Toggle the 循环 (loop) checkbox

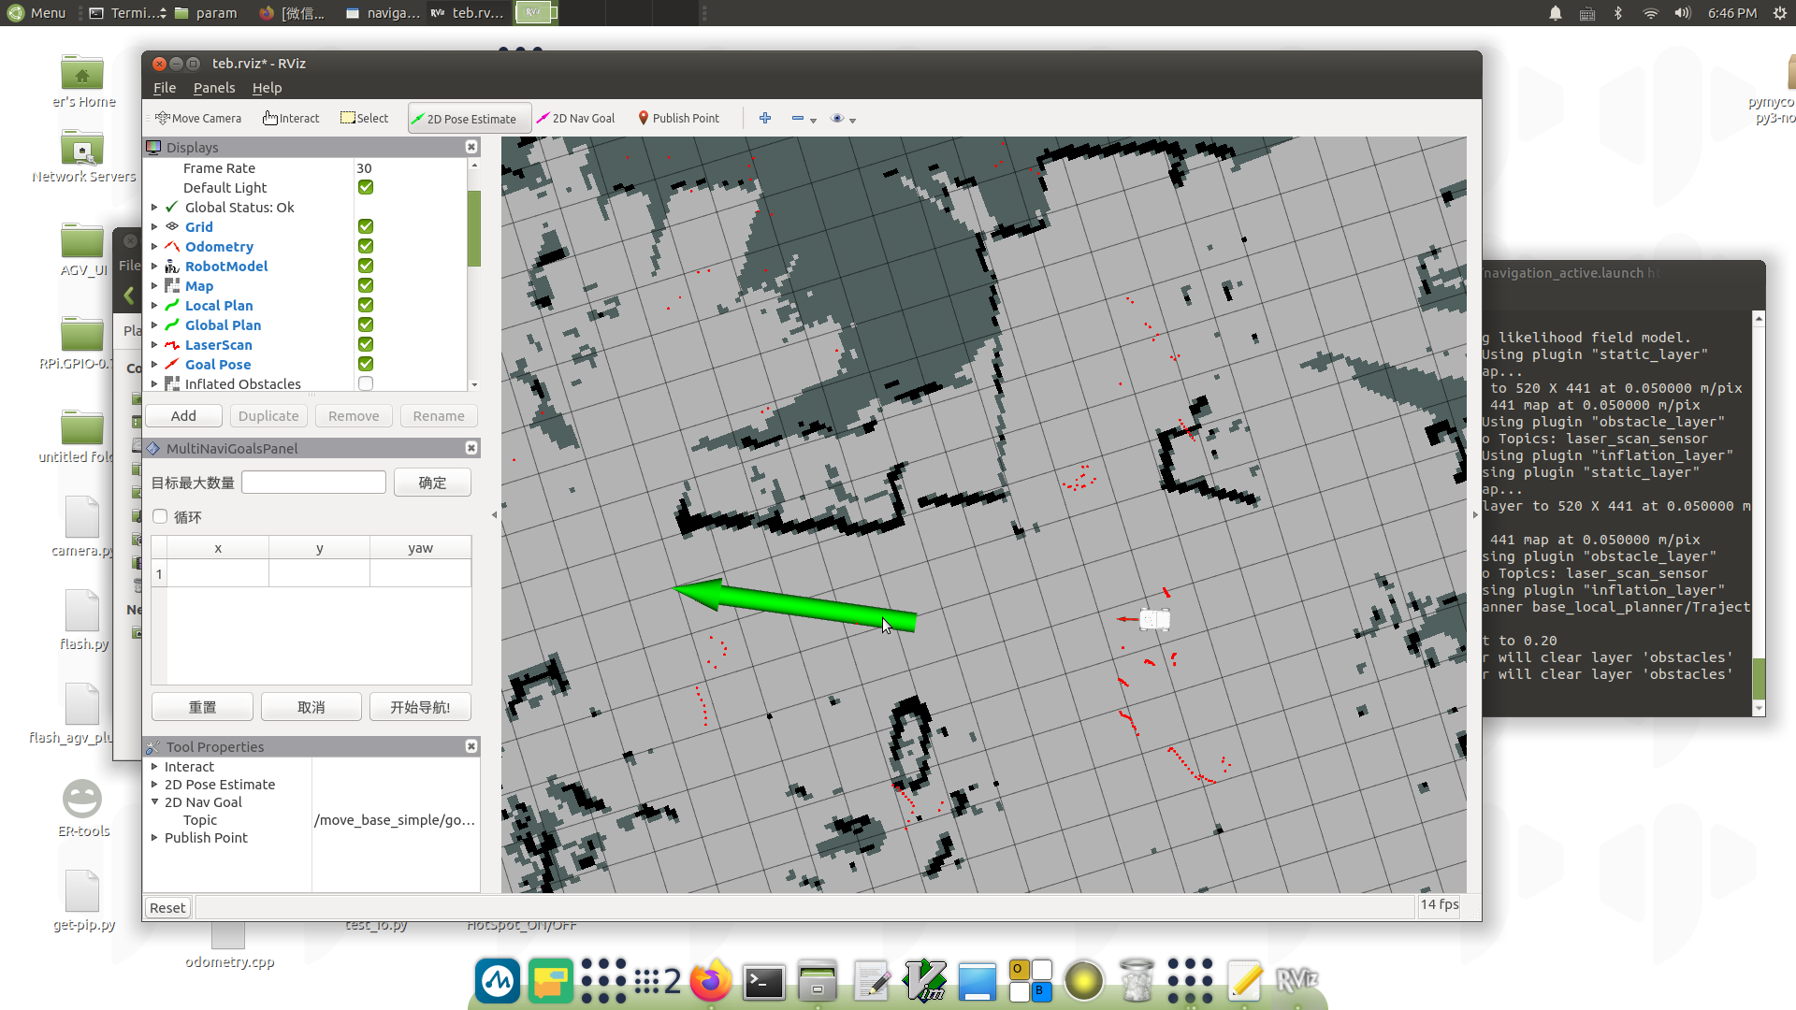160,515
